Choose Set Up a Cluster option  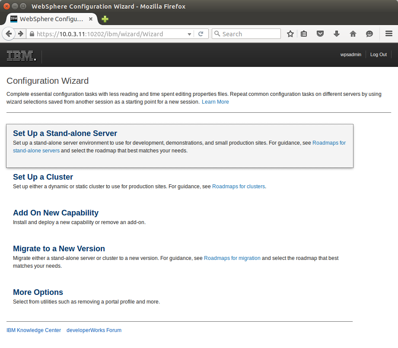[43, 177]
